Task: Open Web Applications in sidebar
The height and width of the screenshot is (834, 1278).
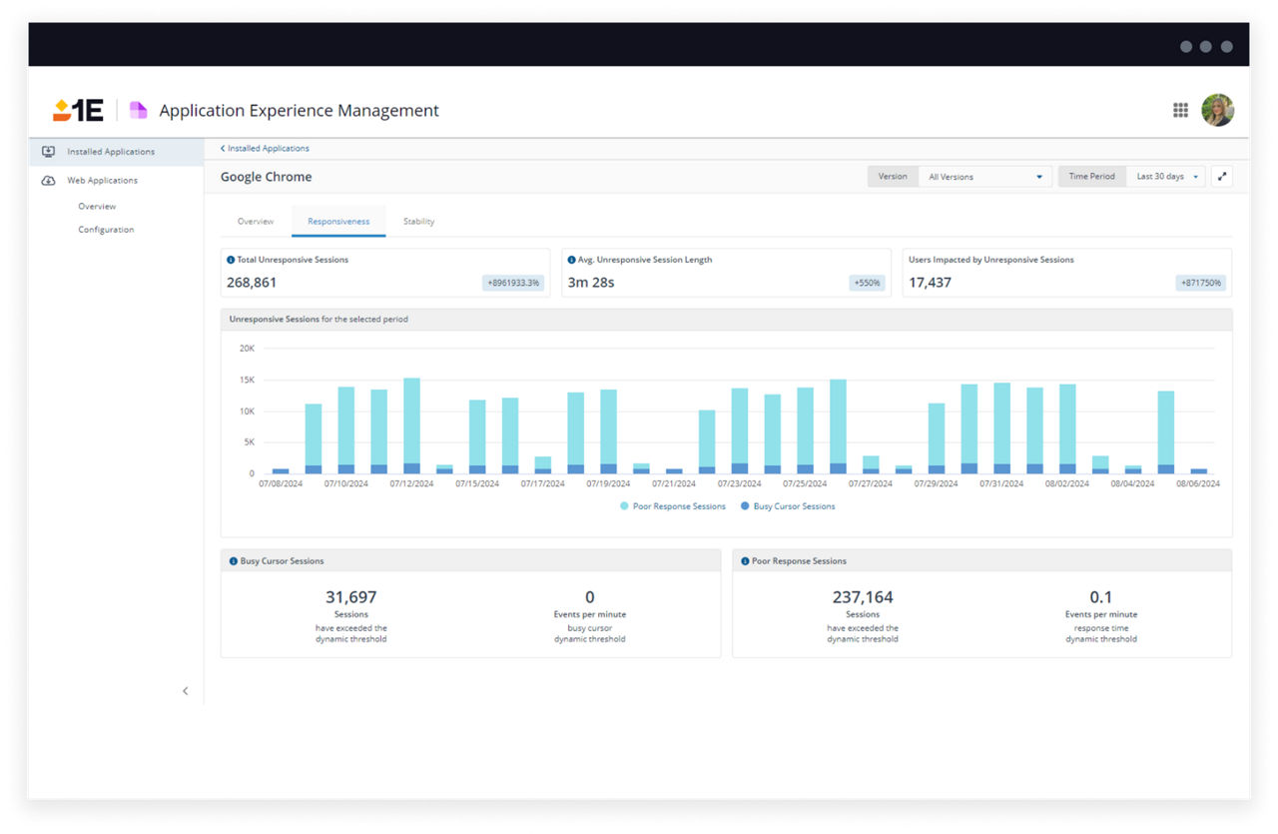Action: [117, 181]
